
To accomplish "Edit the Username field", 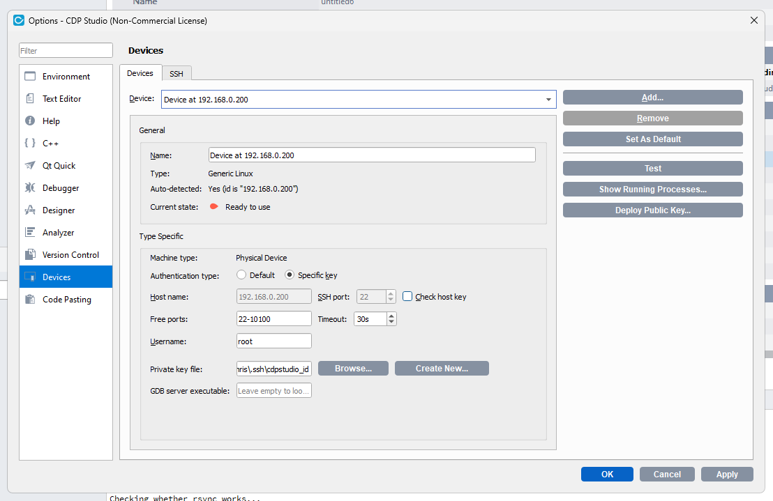I will tap(274, 341).
